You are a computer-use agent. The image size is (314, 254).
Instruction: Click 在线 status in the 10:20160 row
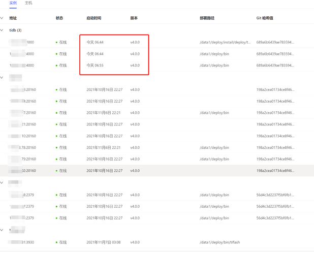pos(63,136)
